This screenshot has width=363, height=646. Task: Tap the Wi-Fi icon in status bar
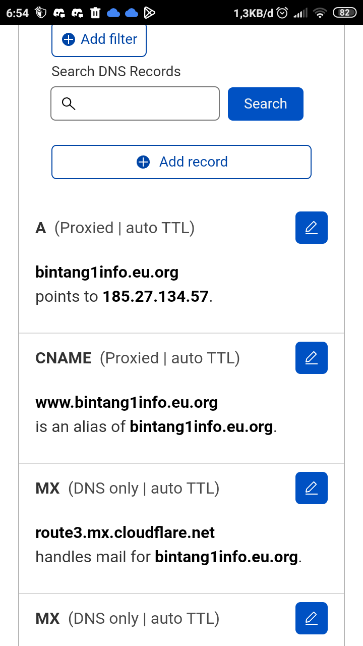[320, 13]
